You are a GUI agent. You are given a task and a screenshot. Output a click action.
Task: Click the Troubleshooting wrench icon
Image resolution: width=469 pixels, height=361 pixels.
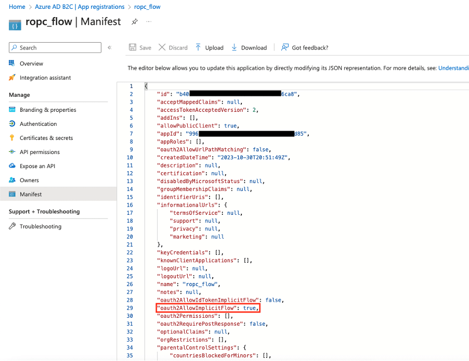12,226
